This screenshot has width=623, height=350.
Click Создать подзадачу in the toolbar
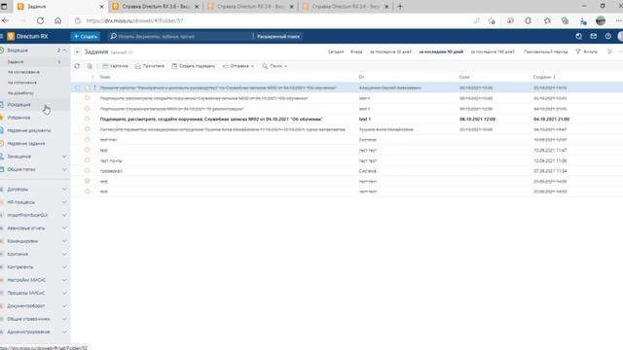coord(194,66)
